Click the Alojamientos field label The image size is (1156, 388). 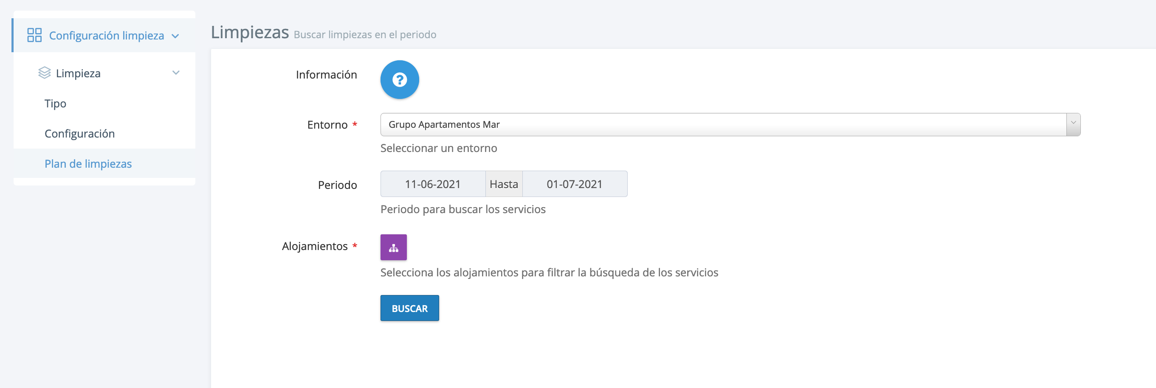(x=315, y=246)
